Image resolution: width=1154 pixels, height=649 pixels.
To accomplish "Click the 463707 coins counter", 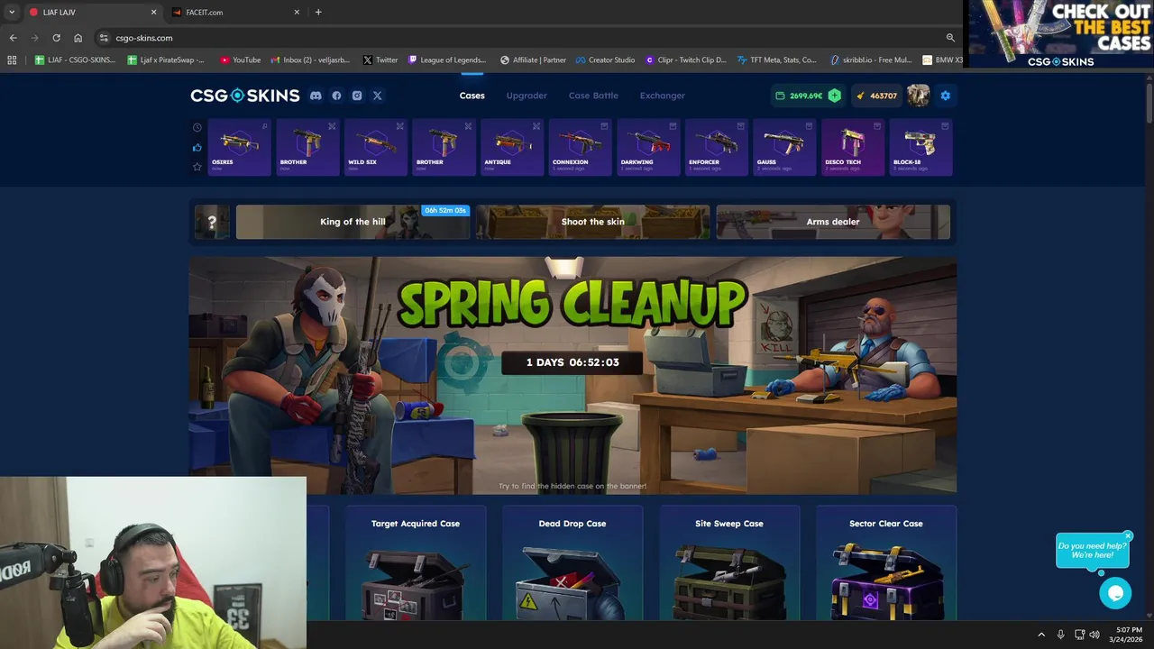I will click(875, 96).
